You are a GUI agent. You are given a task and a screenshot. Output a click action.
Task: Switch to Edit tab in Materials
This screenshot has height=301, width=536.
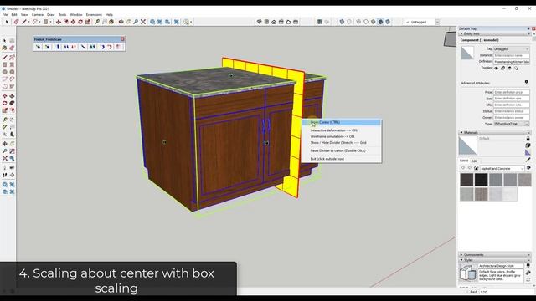click(x=474, y=161)
